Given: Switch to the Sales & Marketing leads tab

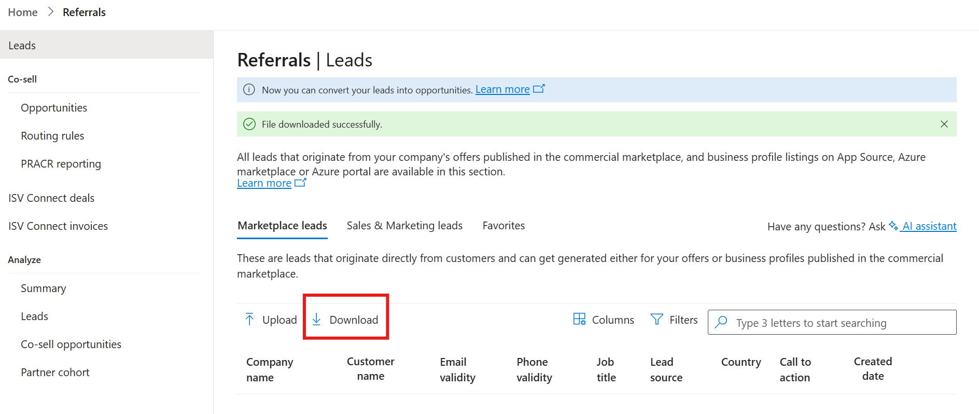Looking at the screenshot, I should click(404, 225).
